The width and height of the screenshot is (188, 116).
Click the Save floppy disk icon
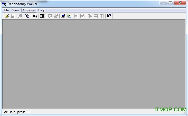(x=13, y=16)
